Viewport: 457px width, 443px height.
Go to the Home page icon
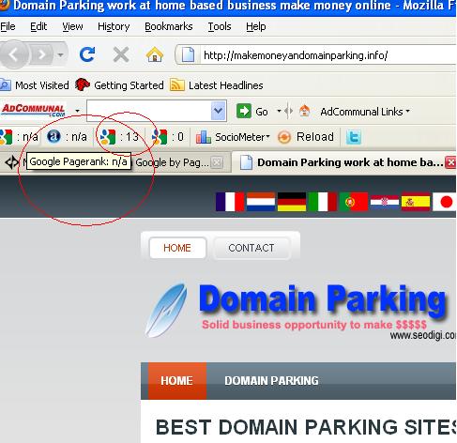(x=155, y=54)
